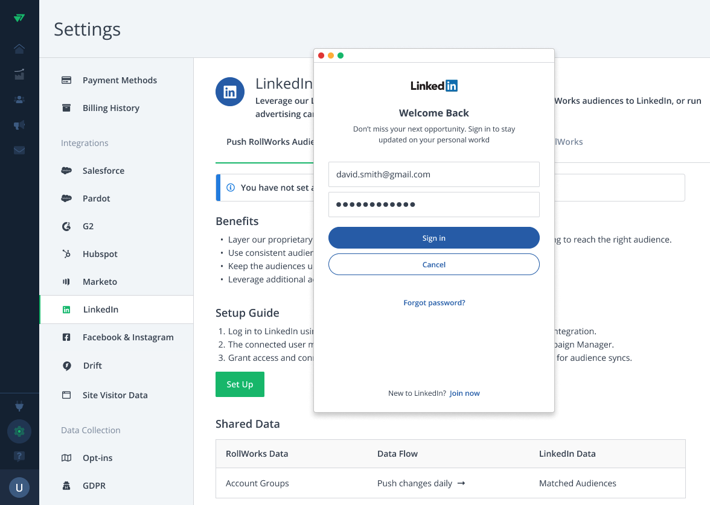Screen dimensions: 710x505
Task: Click the Salesforce cloud icon
Action: point(66,171)
